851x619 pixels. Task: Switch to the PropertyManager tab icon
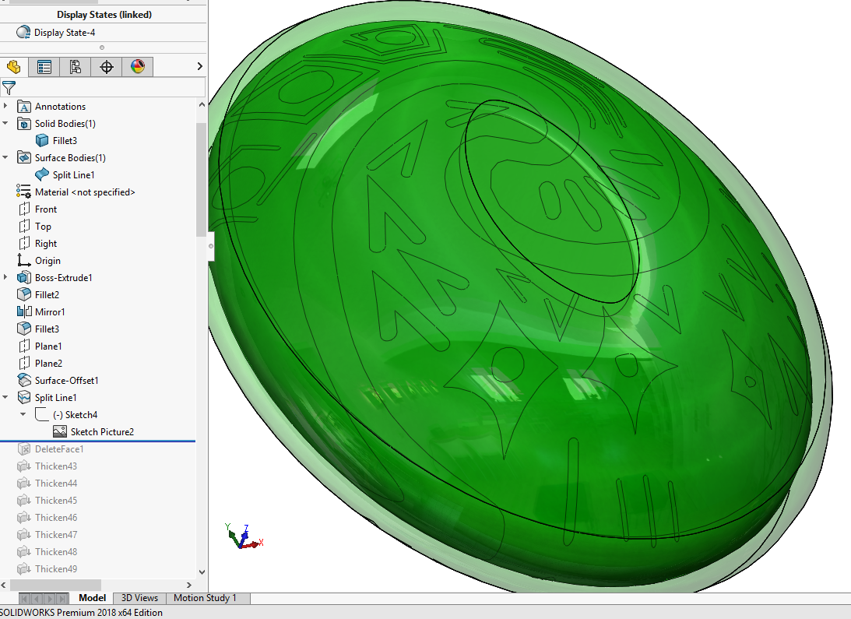pyautogui.click(x=44, y=67)
